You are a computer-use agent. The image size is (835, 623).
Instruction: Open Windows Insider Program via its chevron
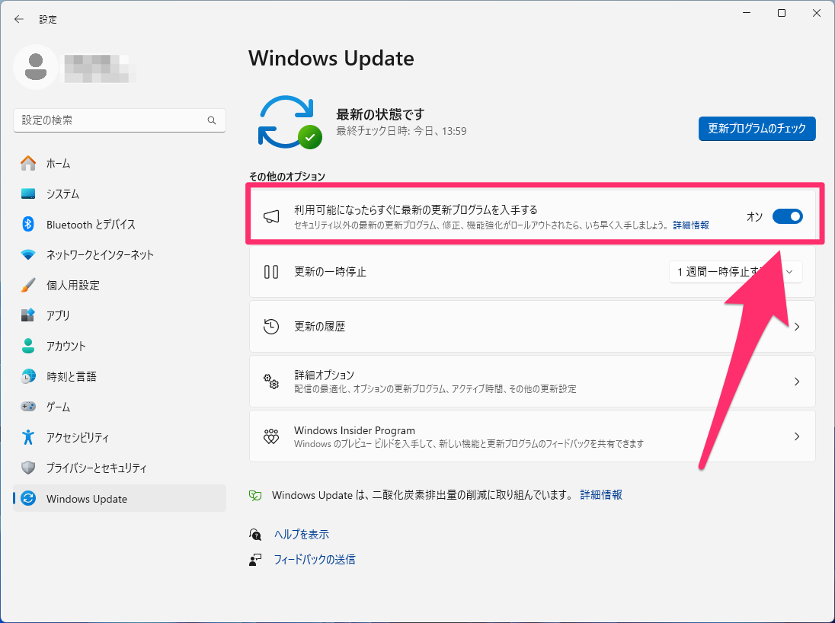coord(797,436)
